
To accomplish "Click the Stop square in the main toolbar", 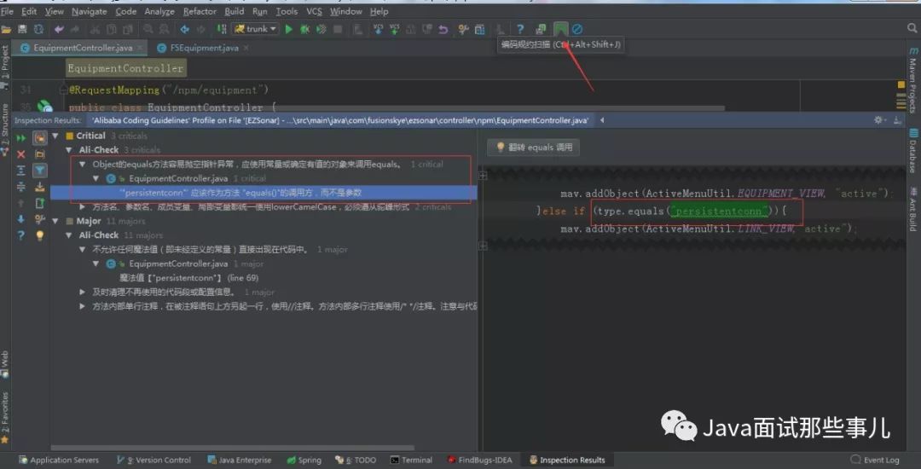I will [x=338, y=29].
